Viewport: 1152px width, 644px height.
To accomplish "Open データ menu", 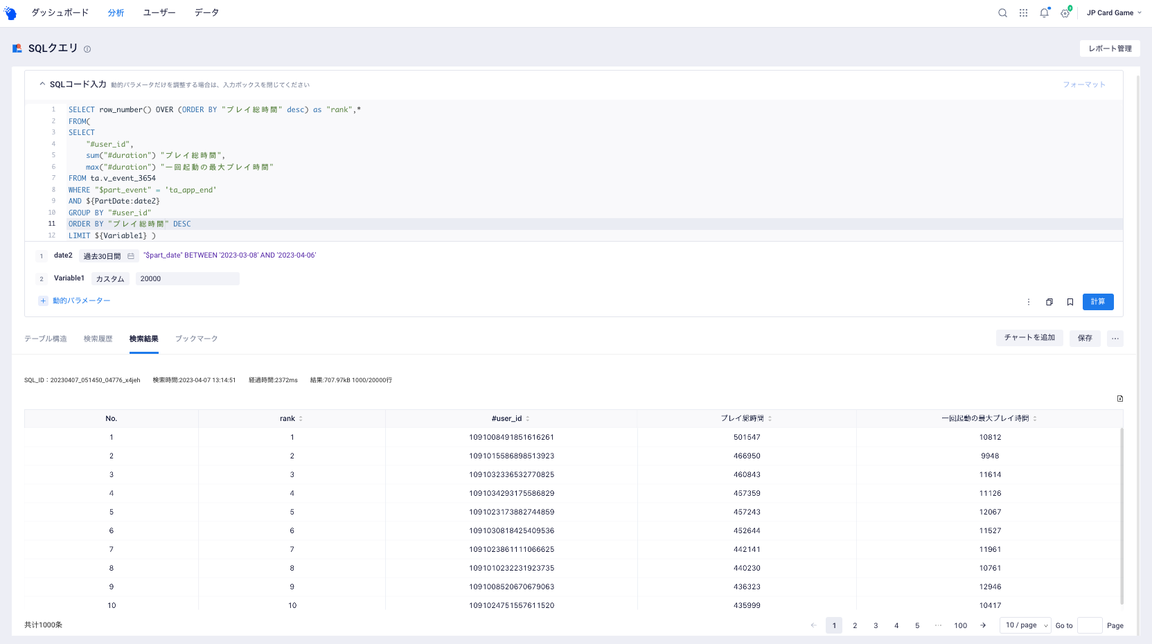I will [x=206, y=13].
